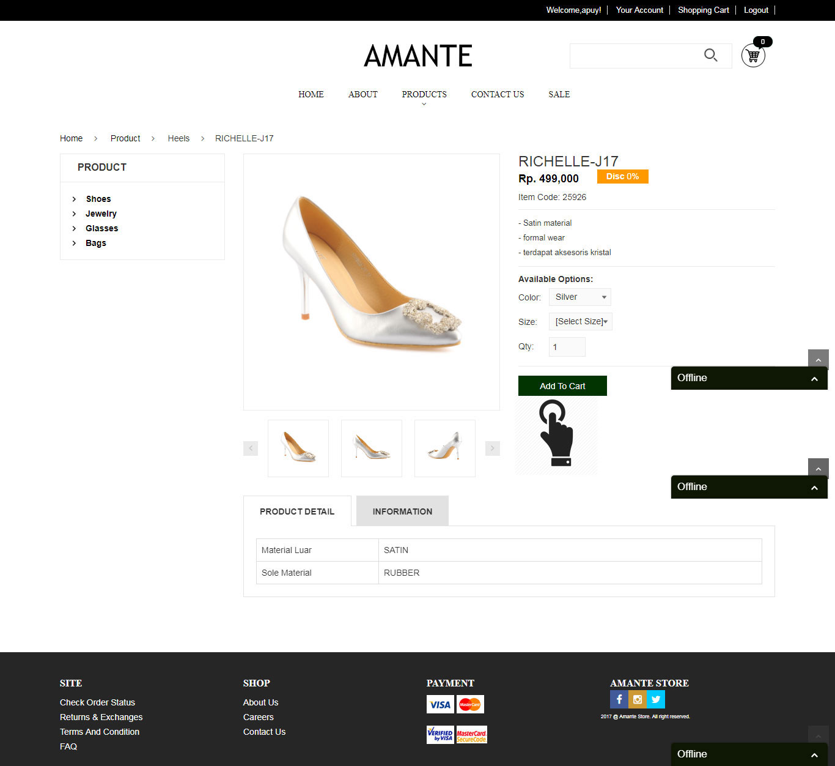This screenshot has height=766, width=835.
Task: Click the Verified by Visa logo
Action: pos(440,735)
